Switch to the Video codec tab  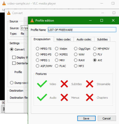click(63, 39)
